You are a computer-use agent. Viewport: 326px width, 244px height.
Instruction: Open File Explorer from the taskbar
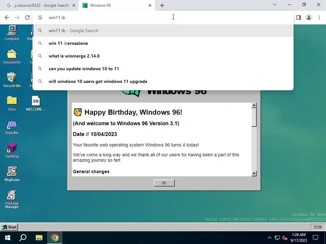tap(39, 238)
